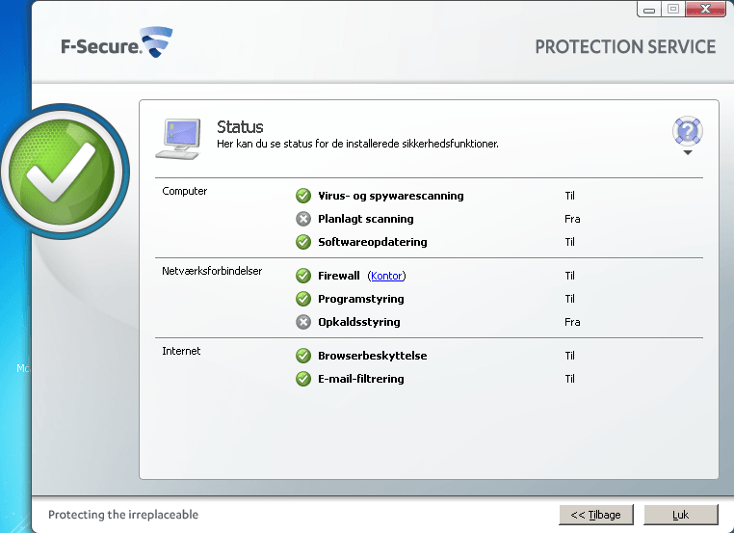The width and height of the screenshot is (734, 533).
Task: Click grey X icon beside Opkaldsstyring
Action: point(303,322)
